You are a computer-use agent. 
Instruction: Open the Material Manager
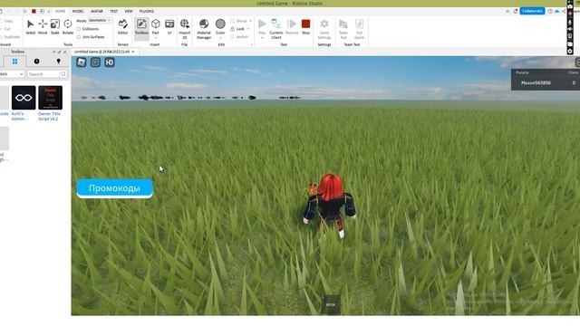click(x=203, y=29)
